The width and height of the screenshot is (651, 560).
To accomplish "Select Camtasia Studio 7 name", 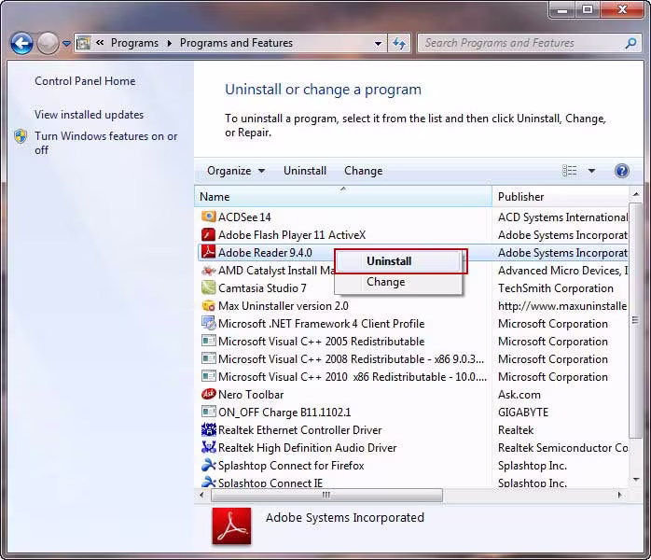I will [262, 288].
